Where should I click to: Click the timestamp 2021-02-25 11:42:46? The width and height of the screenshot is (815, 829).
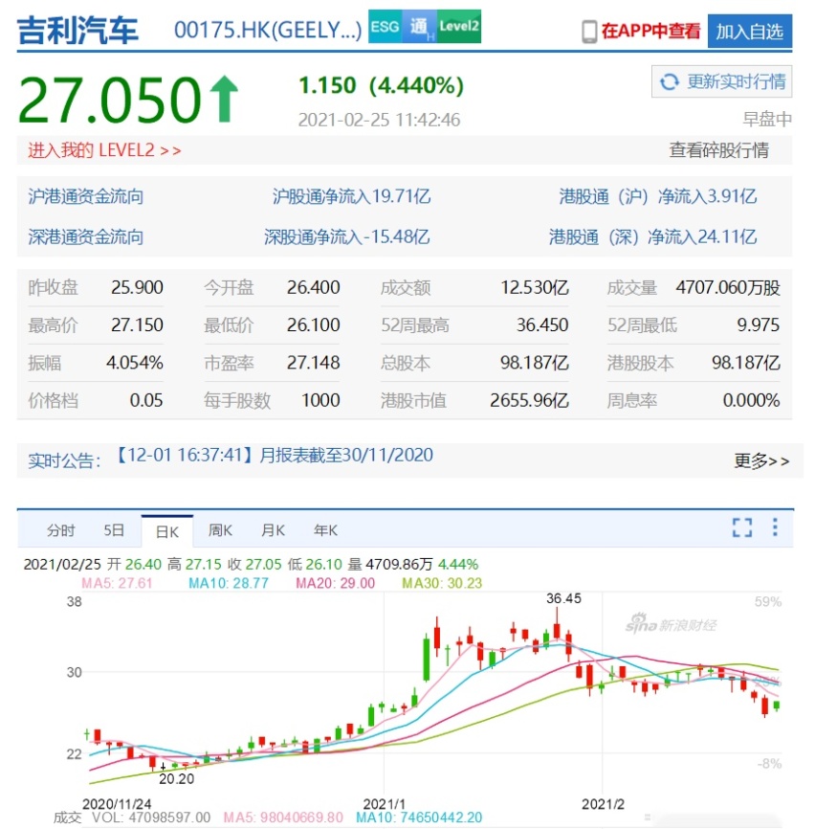pos(379,120)
